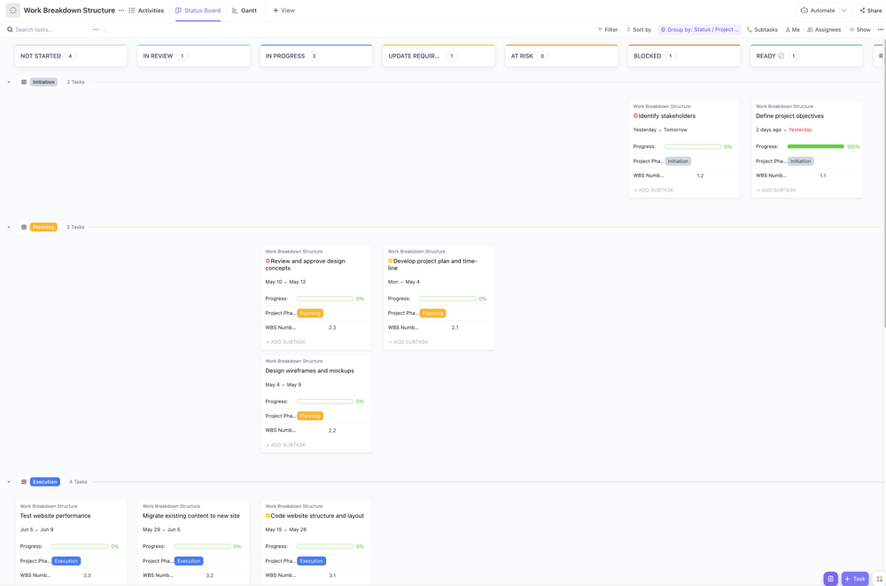Open the Filter funnel icon
The width and height of the screenshot is (886, 586).
coord(601,28)
